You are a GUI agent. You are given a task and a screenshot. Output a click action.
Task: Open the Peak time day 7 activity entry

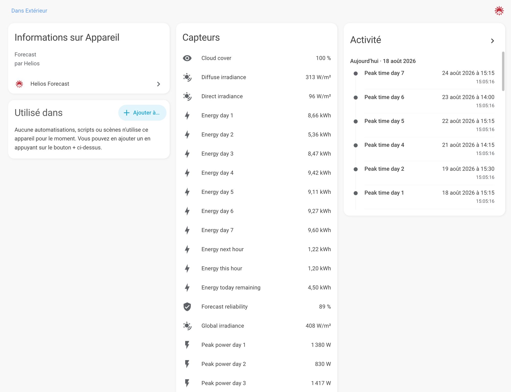pyautogui.click(x=429, y=77)
